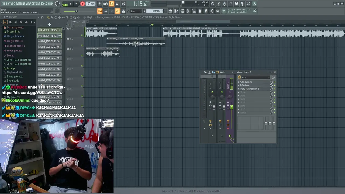Start playback with the Play button

(x=71, y=4)
